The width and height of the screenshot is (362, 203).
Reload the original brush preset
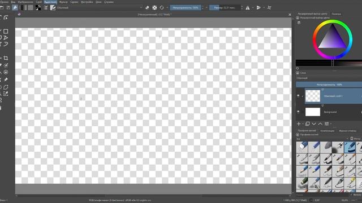162,7
